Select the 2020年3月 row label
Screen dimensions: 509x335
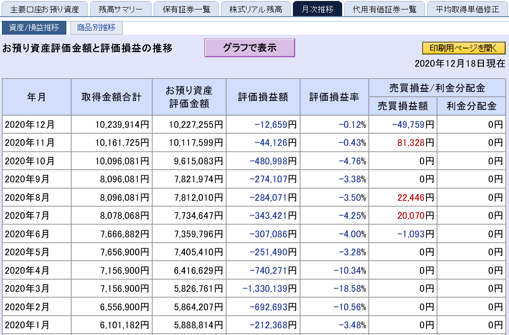pos(36,288)
